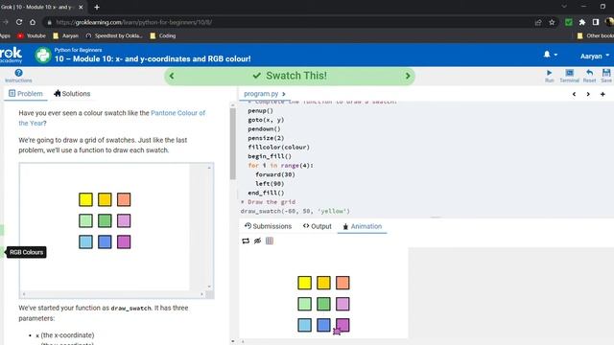The image size is (614, 345).
Task: Click the animation replay loop icon
Action: [x=246, y=241]
